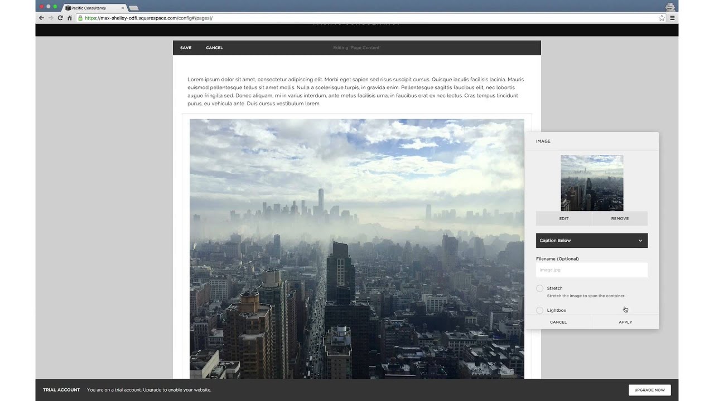714x401 pixels.
Task: Click the image thumbnail in Image panel
Action: [x=592, y=183]
